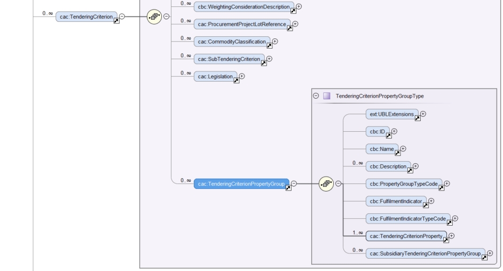Expand cbc:Description node
This screenshot has width=503, height=271.
(x=416, y=166)
